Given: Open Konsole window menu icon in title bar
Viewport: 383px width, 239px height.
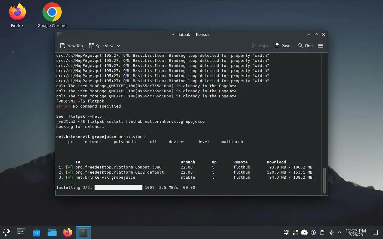Looking at the screenshot, I should coord(59,34).
